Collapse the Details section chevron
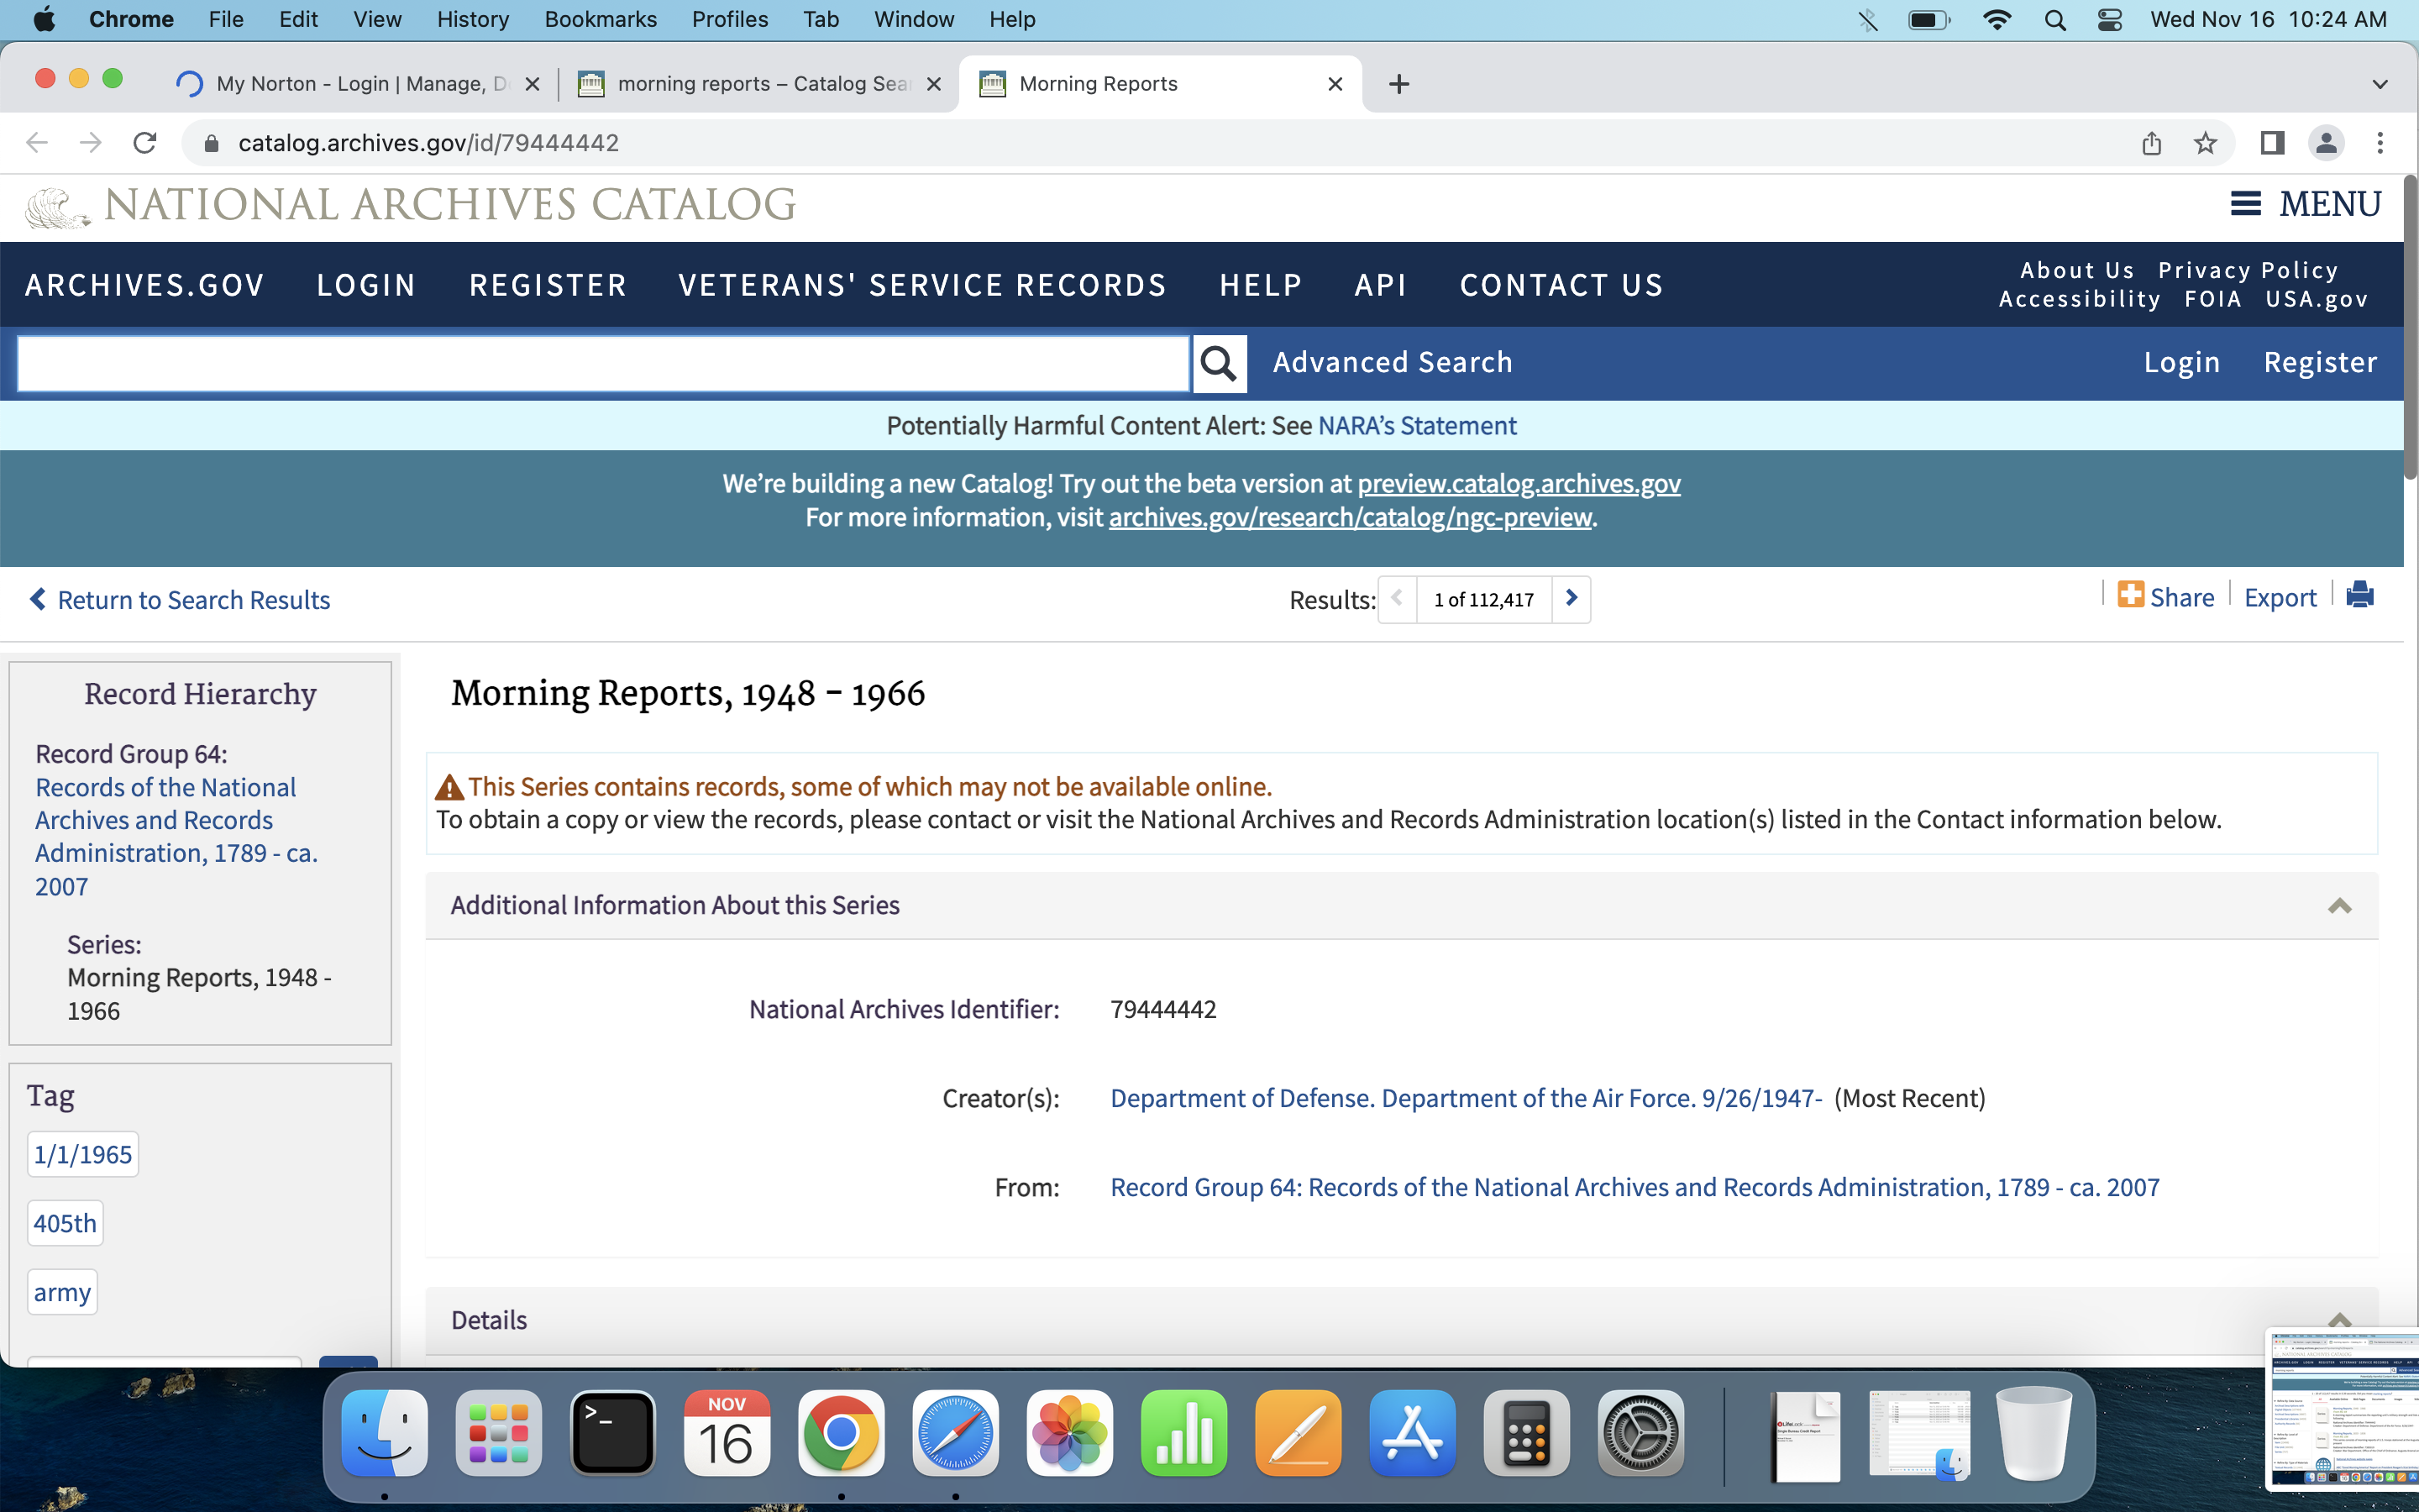The width and height of the screenshot is (2419, 1512). click(x=2339, y=1320)
